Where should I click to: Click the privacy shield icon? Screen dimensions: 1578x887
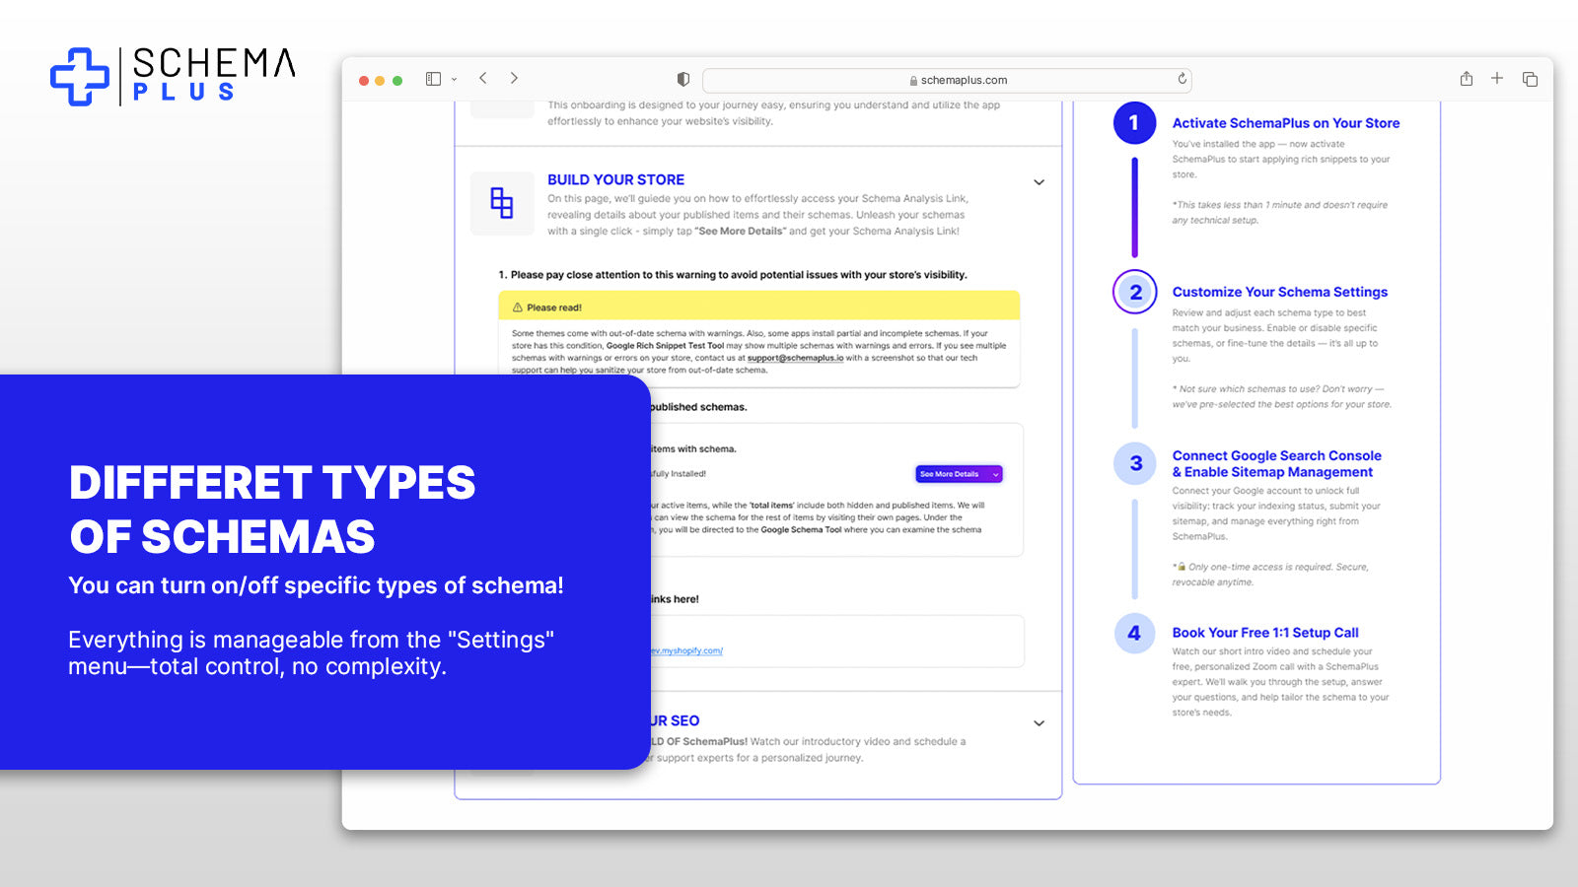click(x=682, y=80)
